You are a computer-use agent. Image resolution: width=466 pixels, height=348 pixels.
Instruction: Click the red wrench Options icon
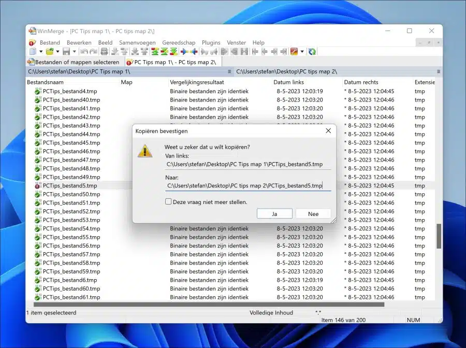pos(294,52)
